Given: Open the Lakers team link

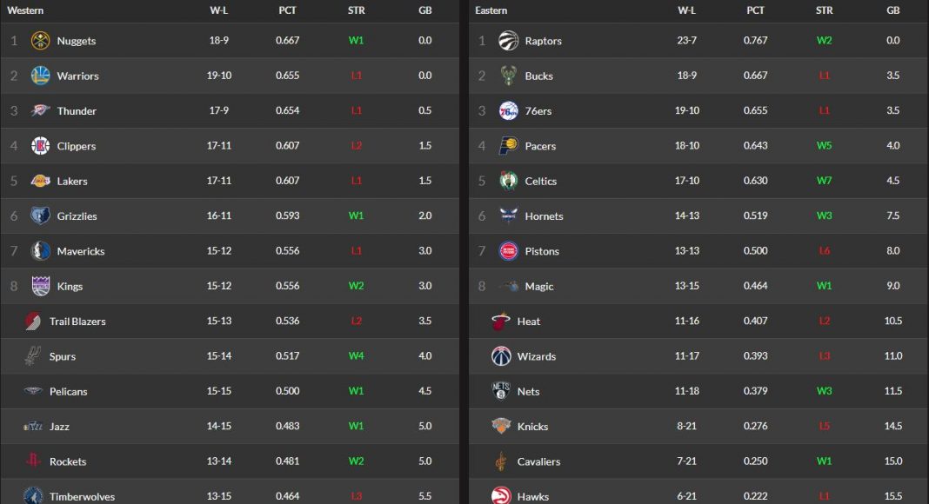Looking at the screenshot, I should (x=72, y=182).
